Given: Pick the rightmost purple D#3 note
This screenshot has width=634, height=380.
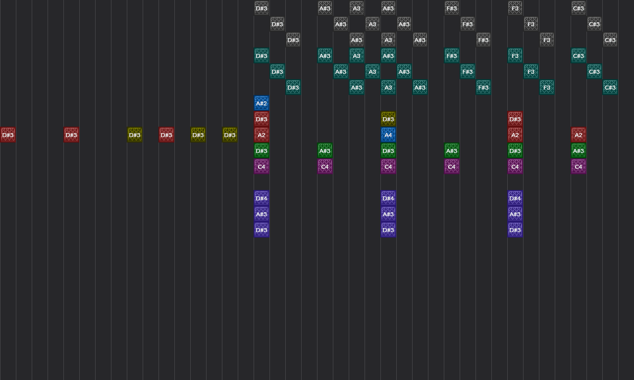Looking at the screenshot, I should (x=515, y=230).
